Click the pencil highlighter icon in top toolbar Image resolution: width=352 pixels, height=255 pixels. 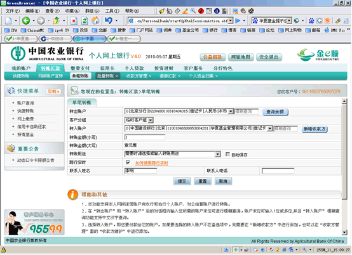[185, 11]
